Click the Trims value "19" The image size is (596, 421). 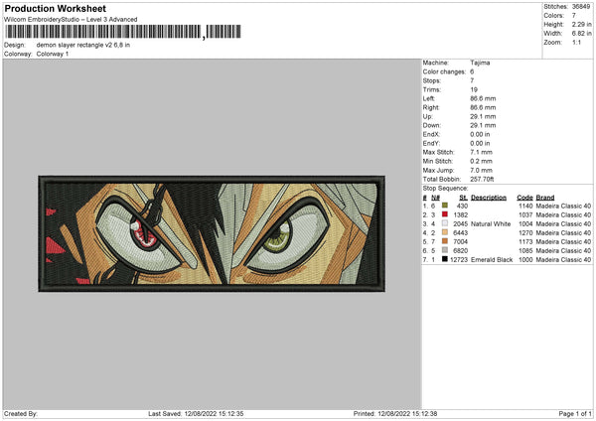click(x=474, y=89)
